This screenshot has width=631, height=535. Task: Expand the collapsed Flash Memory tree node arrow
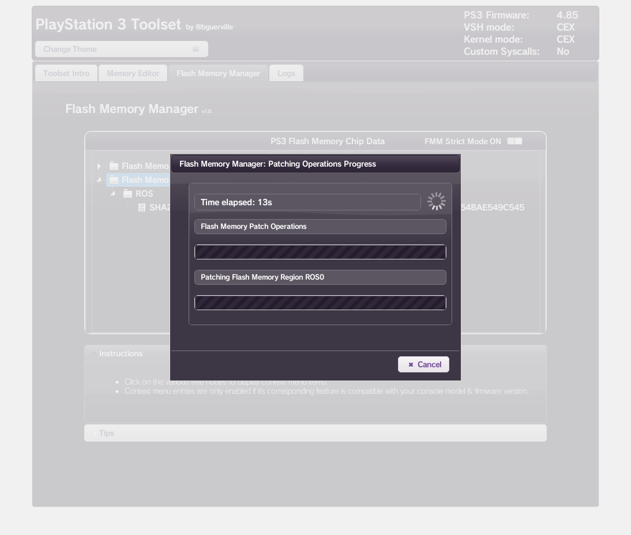99,165
